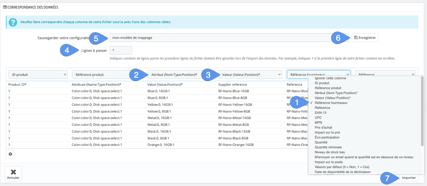
Task: Click the configuration name field 'mon modèle de mappage'
Action: 229,38
